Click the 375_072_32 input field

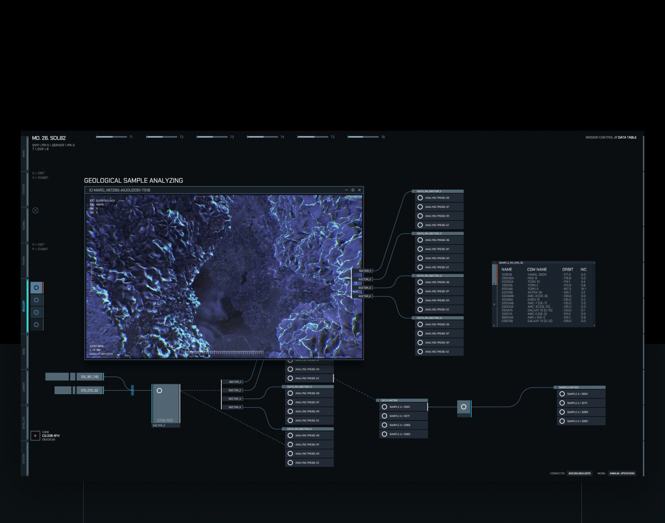click(x=90, y=391)
